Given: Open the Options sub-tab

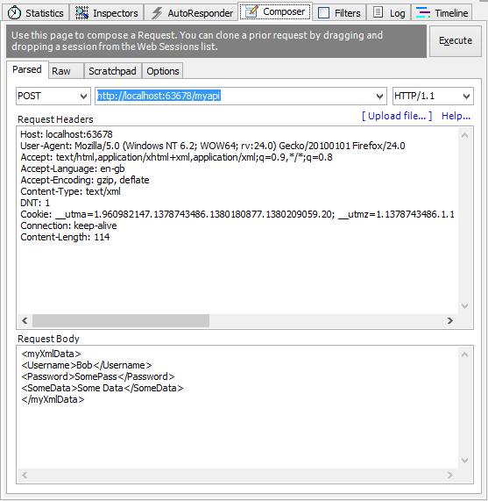Looking at the screenshot, I should pos(163,71).
